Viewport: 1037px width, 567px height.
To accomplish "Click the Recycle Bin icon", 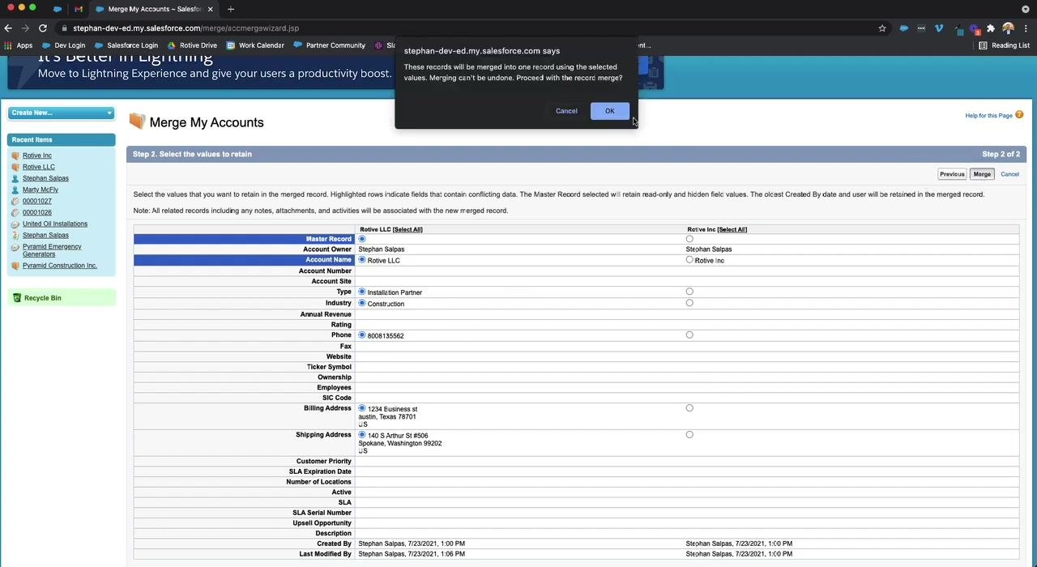I will [17, 298].
